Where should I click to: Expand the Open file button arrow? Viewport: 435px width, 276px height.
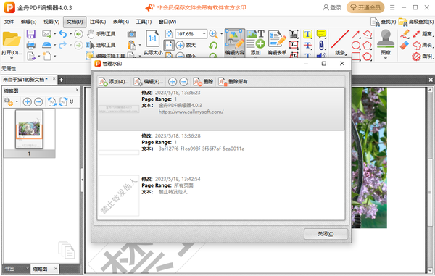click(x=12, y=58)
